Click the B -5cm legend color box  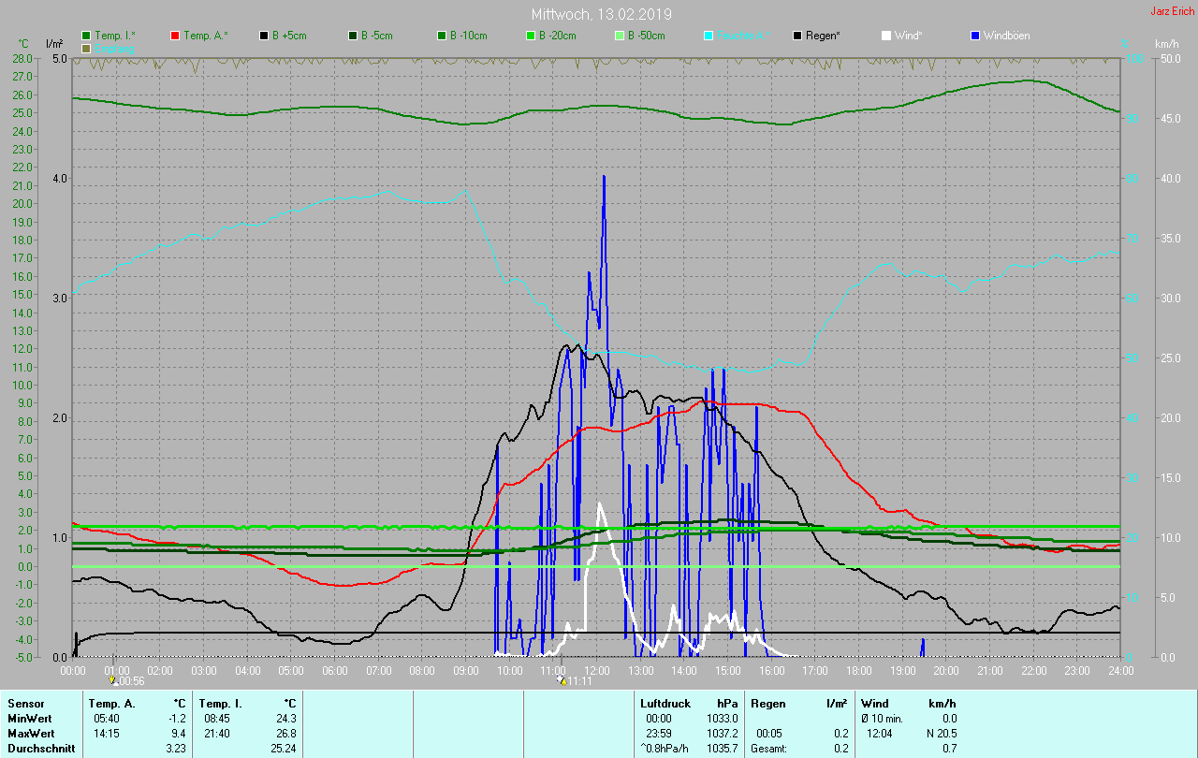[353, 36]
